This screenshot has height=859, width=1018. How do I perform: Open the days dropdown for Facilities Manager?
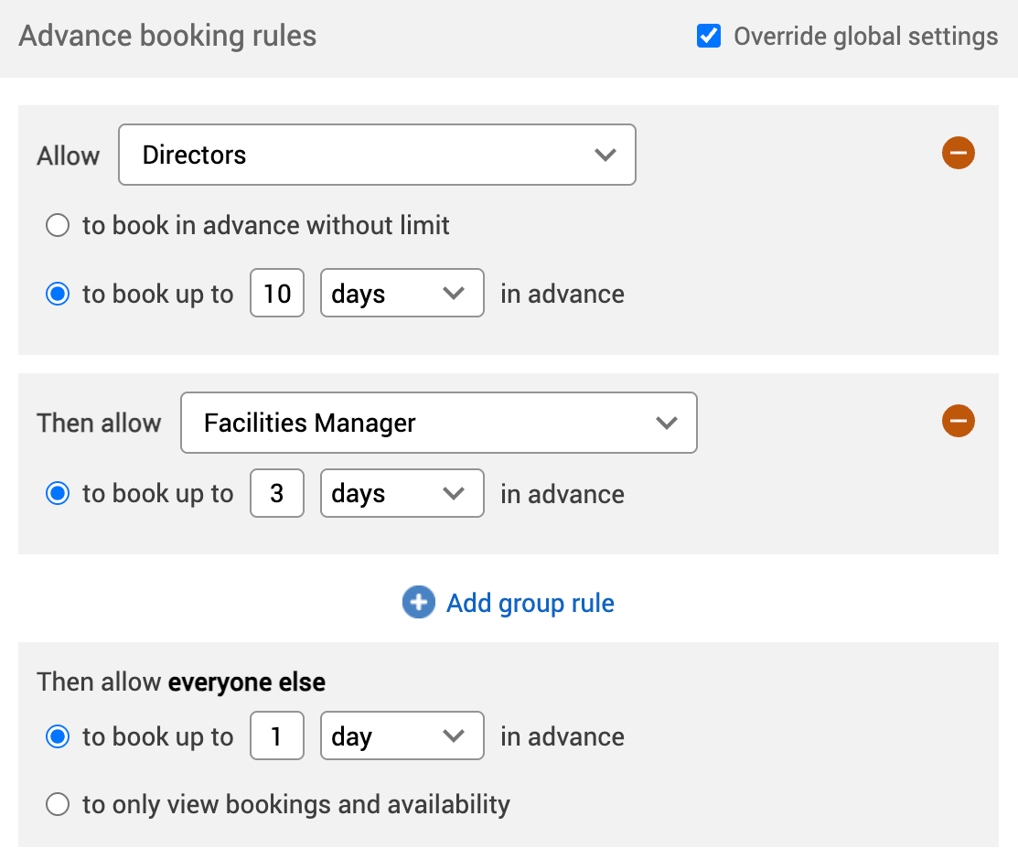[402, 493]
